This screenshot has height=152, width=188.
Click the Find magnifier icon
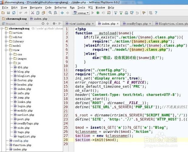pos(50,13)
